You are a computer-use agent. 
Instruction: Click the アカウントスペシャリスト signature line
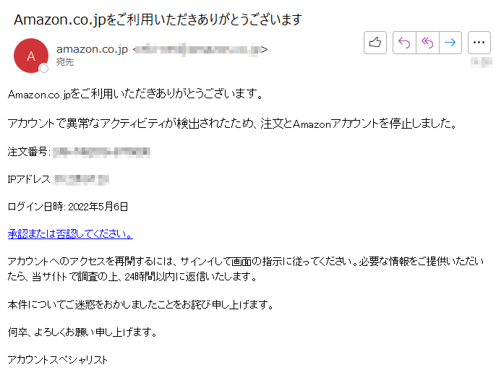58,360
